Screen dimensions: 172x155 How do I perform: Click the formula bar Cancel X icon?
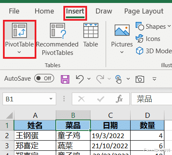coord(82,99)
